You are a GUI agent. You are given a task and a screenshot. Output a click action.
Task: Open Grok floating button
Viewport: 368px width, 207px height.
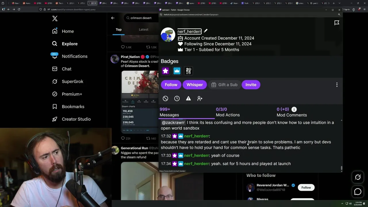tap(358, 177)
